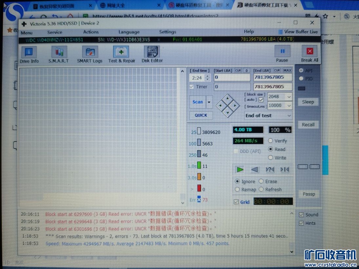Click the End time spinner arrows
359x269 pixels.
[x=208, y=78]
